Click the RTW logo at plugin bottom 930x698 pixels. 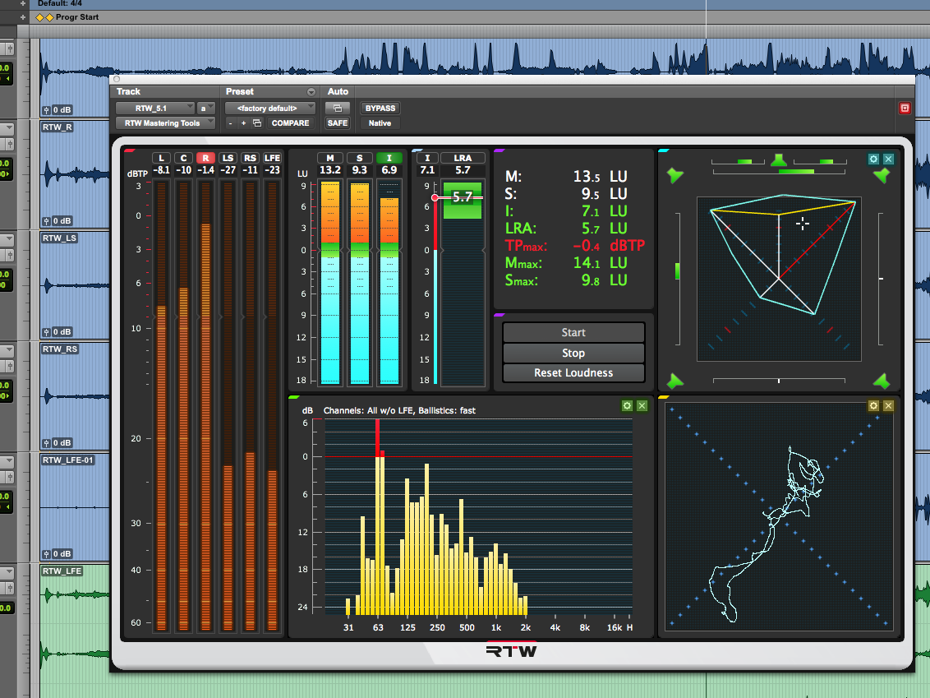coord(511,651)
